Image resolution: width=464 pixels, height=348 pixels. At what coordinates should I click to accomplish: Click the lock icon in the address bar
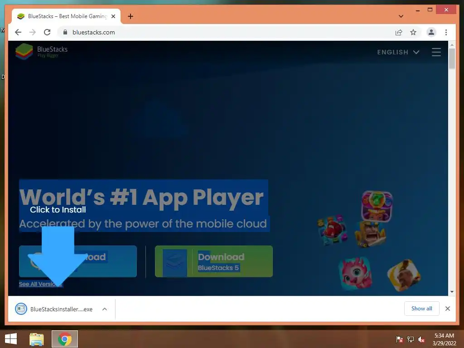click(x=65, y=32)
